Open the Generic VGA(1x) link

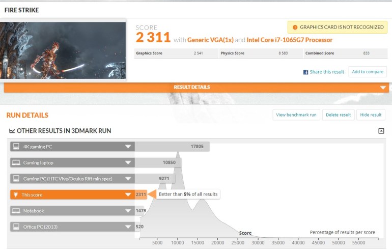[210, 40]
